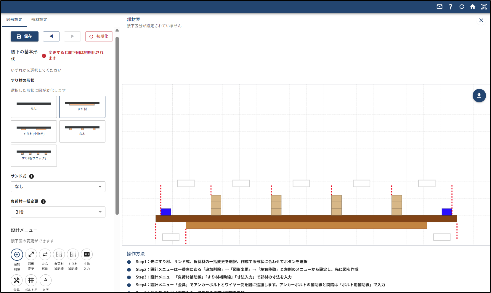Switch to 部材設定 tab
This screenshot has height=293, width=491.
click(39, 20)
